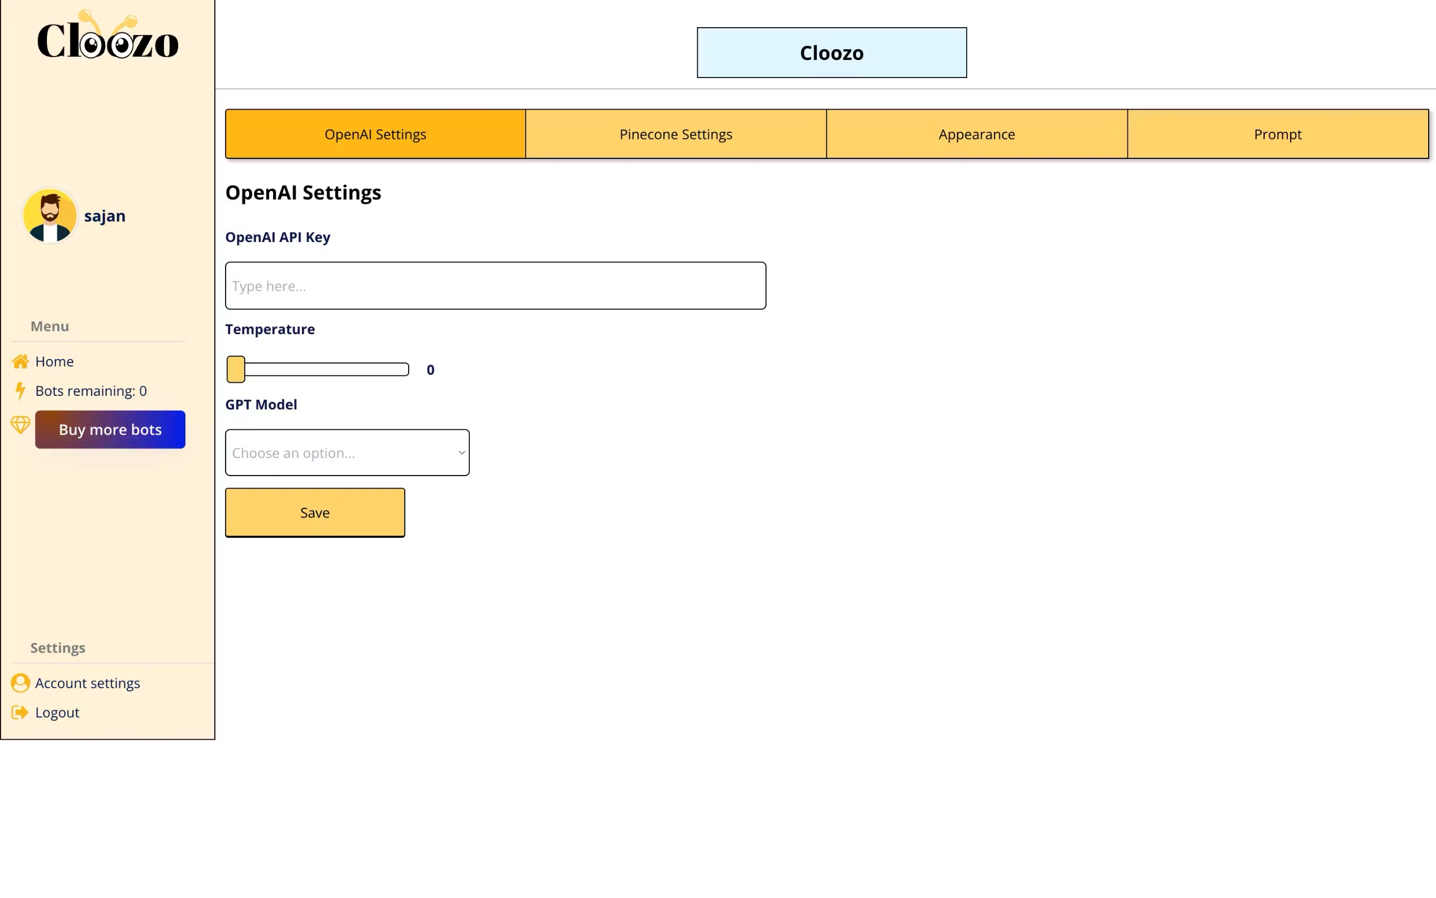Click the Logout arrow icon
The height and width of the screenshot is (898, 1436).
pyautogui.click(x=20, y=712)
